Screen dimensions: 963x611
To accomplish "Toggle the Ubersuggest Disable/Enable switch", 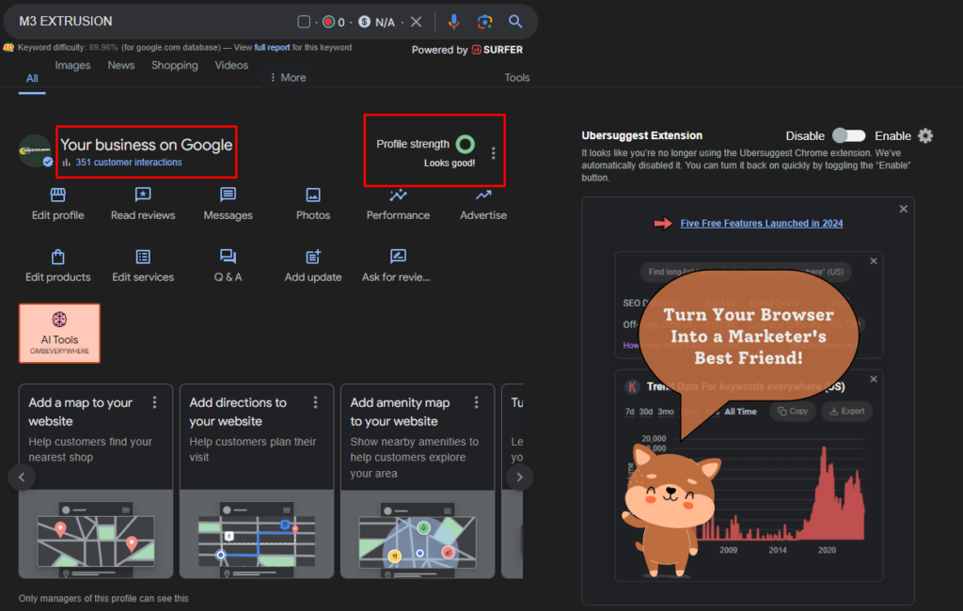I will 849,135.
